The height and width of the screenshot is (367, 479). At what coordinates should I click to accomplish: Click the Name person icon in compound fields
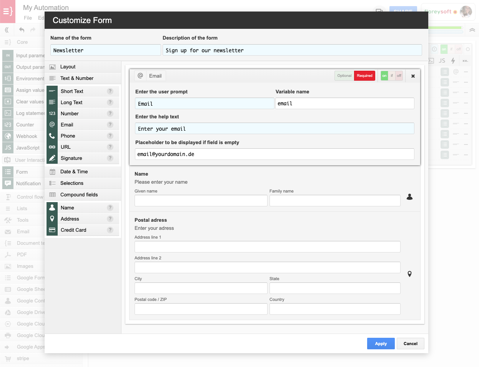[x=52, y=208]
